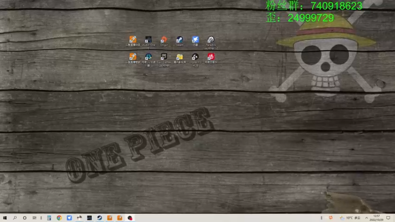The image size is (395, 222).
Task: Open the clock showing 12:57
Action: [376, 218]
